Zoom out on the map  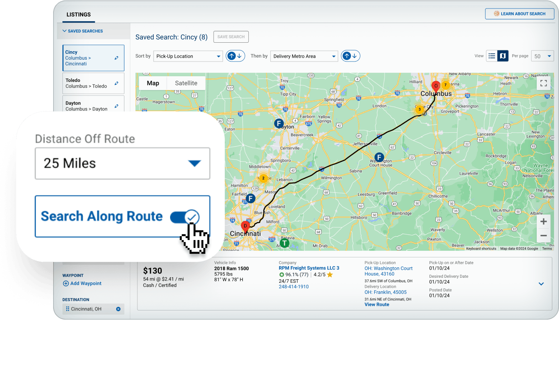(544, 235)
